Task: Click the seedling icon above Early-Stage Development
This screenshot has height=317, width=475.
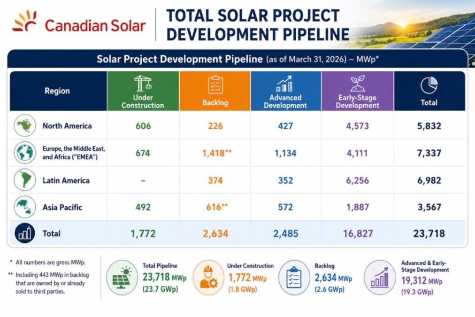Action: [x=358, y=84]
